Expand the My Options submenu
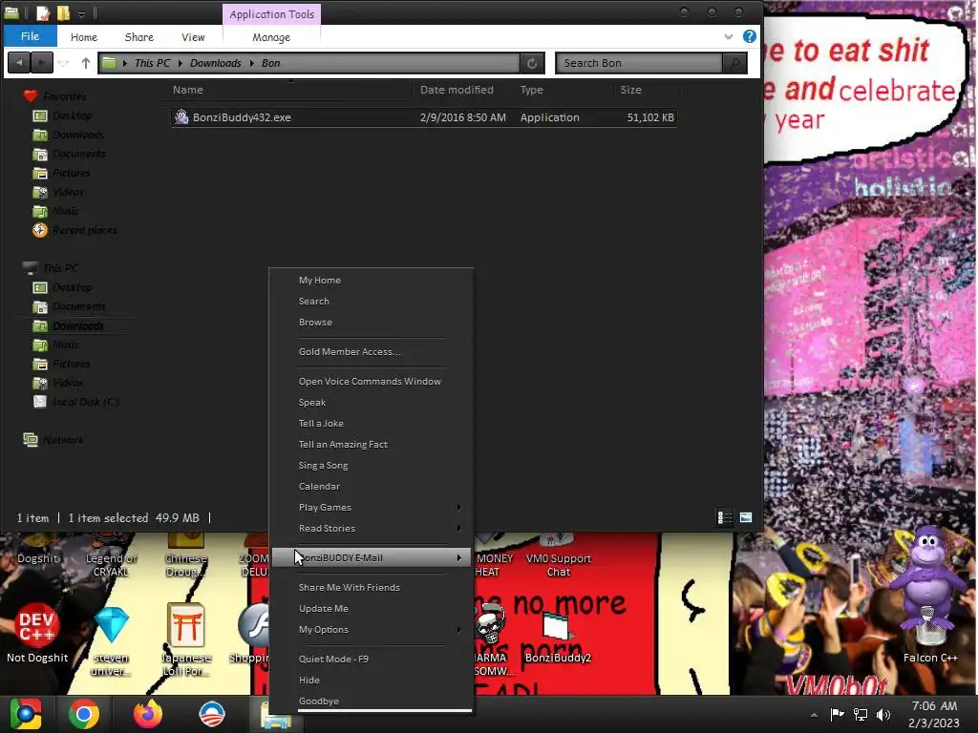Image resolution: width=978 pixels, height=733 pixels. pyautogui.click(x=372, y=630)
